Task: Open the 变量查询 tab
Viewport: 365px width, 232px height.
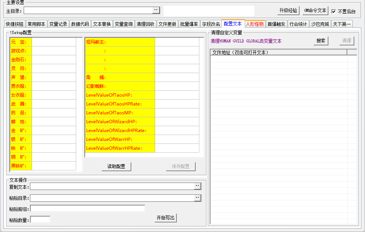Action: [x=124, y=24]
